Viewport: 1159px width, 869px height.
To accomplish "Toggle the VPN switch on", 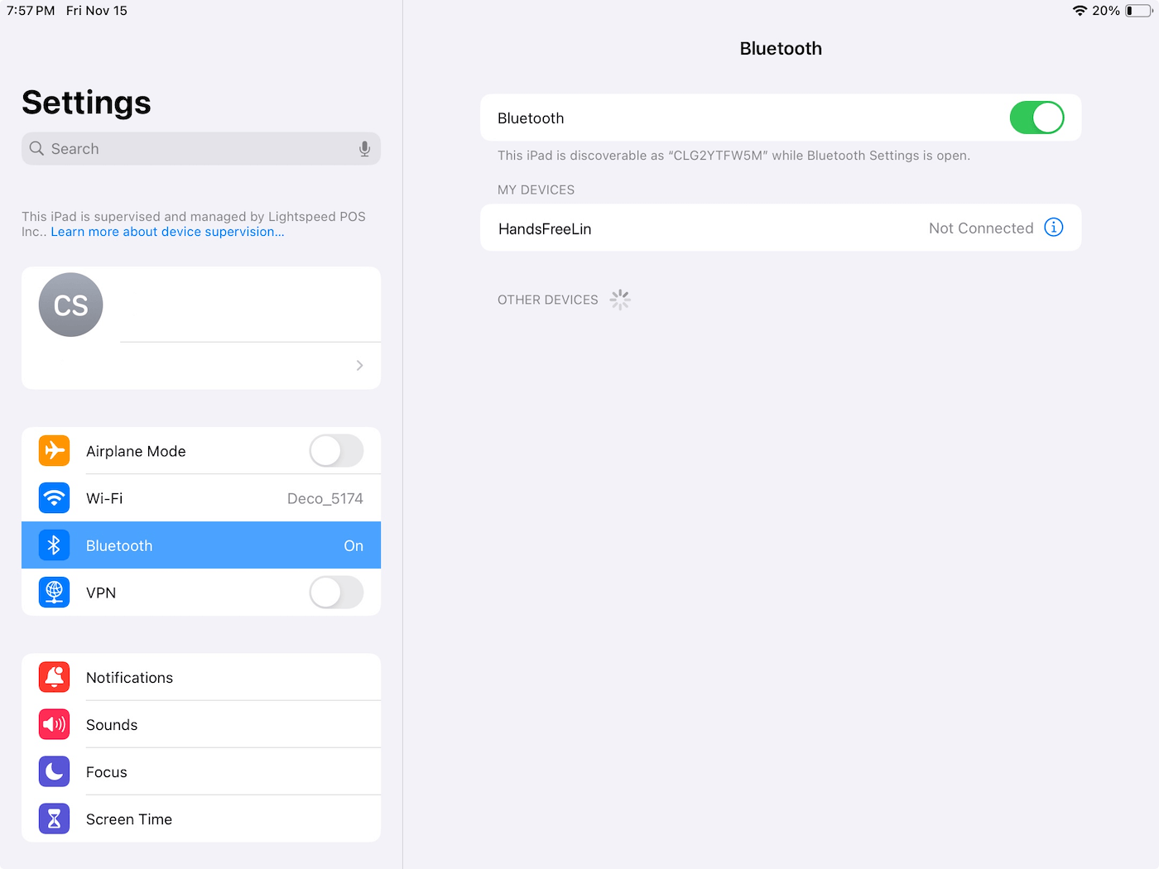I will pyautogui.click(x=336, y=593).
